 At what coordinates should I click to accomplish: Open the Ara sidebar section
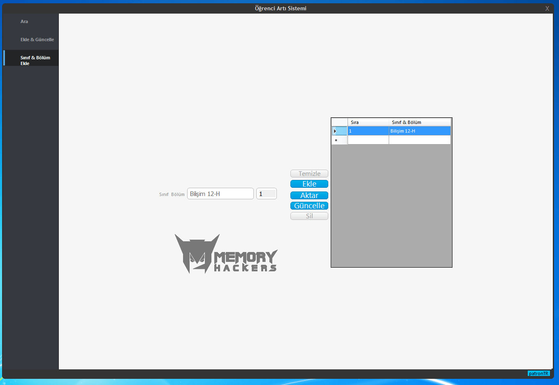[x=31, y=21]
